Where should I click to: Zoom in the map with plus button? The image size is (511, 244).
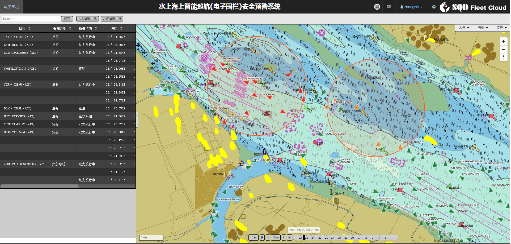503,41
